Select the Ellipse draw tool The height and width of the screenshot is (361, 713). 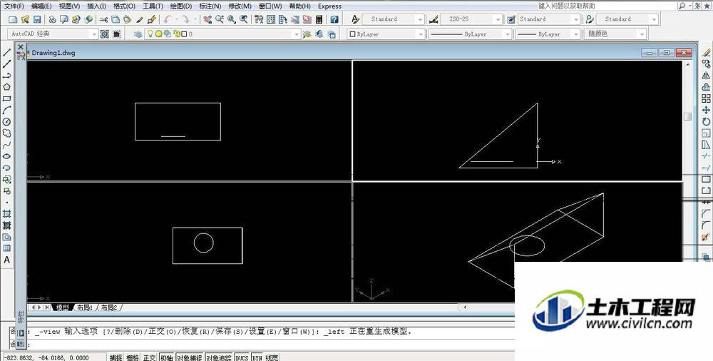(7, 156)
